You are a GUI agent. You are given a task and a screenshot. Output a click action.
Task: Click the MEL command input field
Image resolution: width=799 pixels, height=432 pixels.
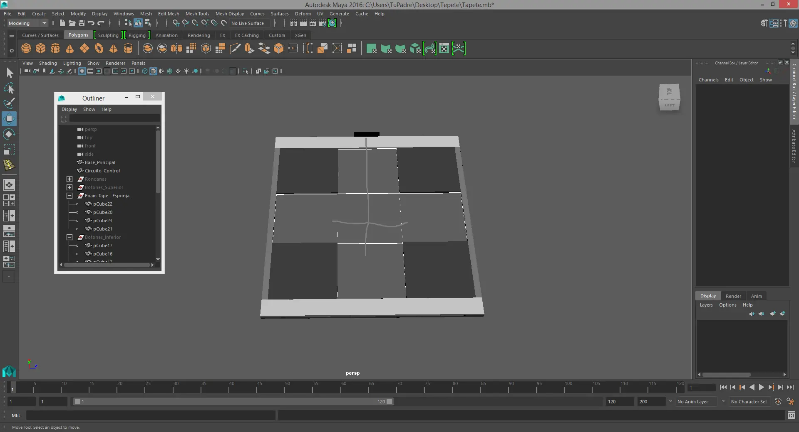point(151,415)
